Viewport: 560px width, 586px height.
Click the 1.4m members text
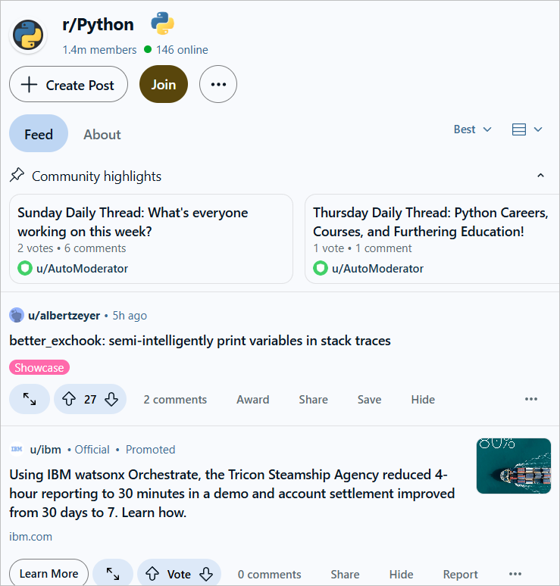tap(99, 50)
